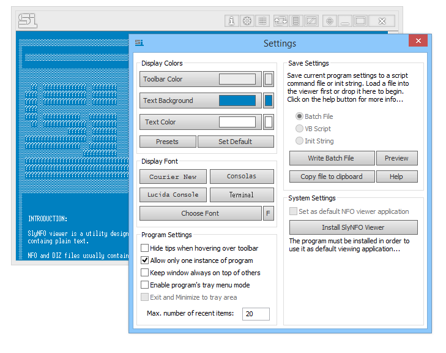Image resolution: width=446 pixels, height=353 pixels.
Task: Close the Settings dialog
Action: tap(418, 40)
